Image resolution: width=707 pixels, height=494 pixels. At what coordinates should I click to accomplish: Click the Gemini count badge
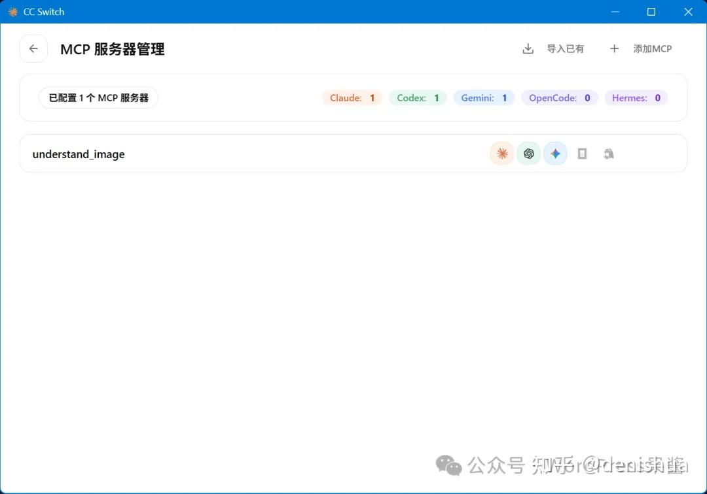coord(484,97)
